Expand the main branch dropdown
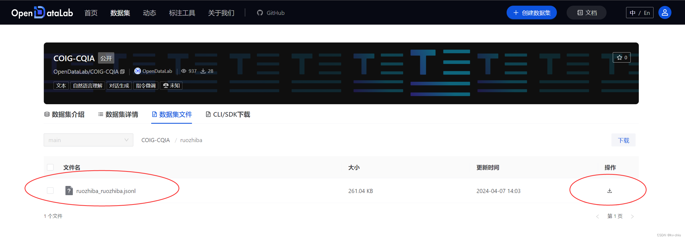685x239 pixels. coord(89,140)
